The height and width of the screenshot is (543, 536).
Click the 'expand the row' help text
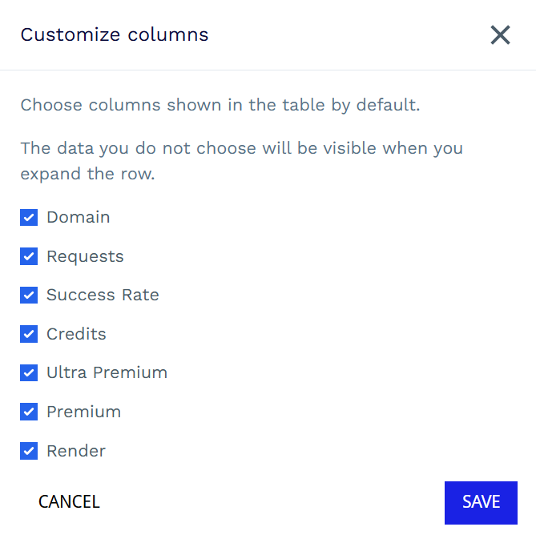tap(87, 174)
